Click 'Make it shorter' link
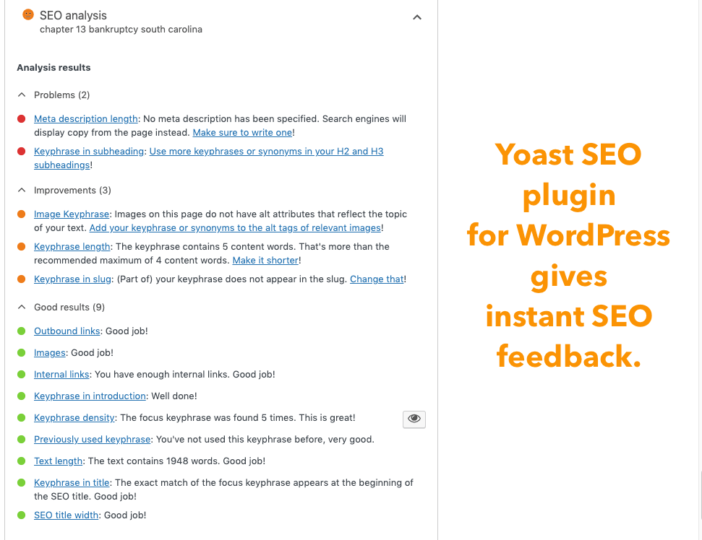Image resolution: width=702 pixels, height=540 pixels. point(265,260)
